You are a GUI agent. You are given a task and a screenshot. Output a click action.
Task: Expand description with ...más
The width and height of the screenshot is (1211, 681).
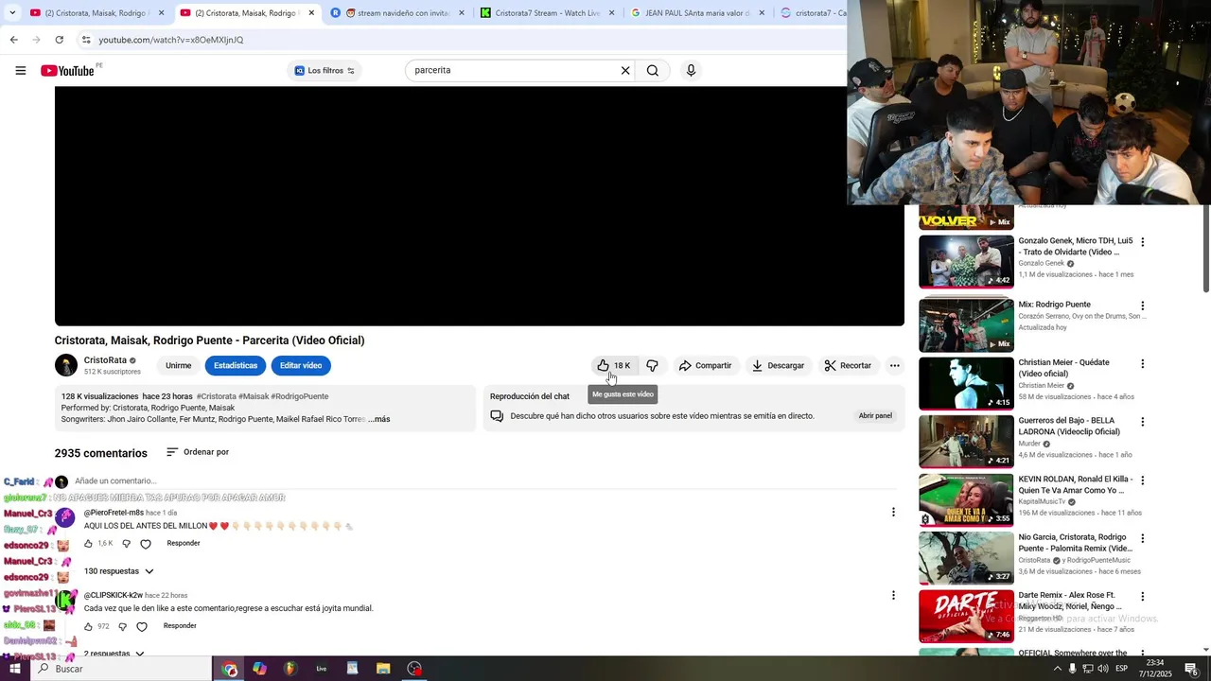tap(379, 419)
